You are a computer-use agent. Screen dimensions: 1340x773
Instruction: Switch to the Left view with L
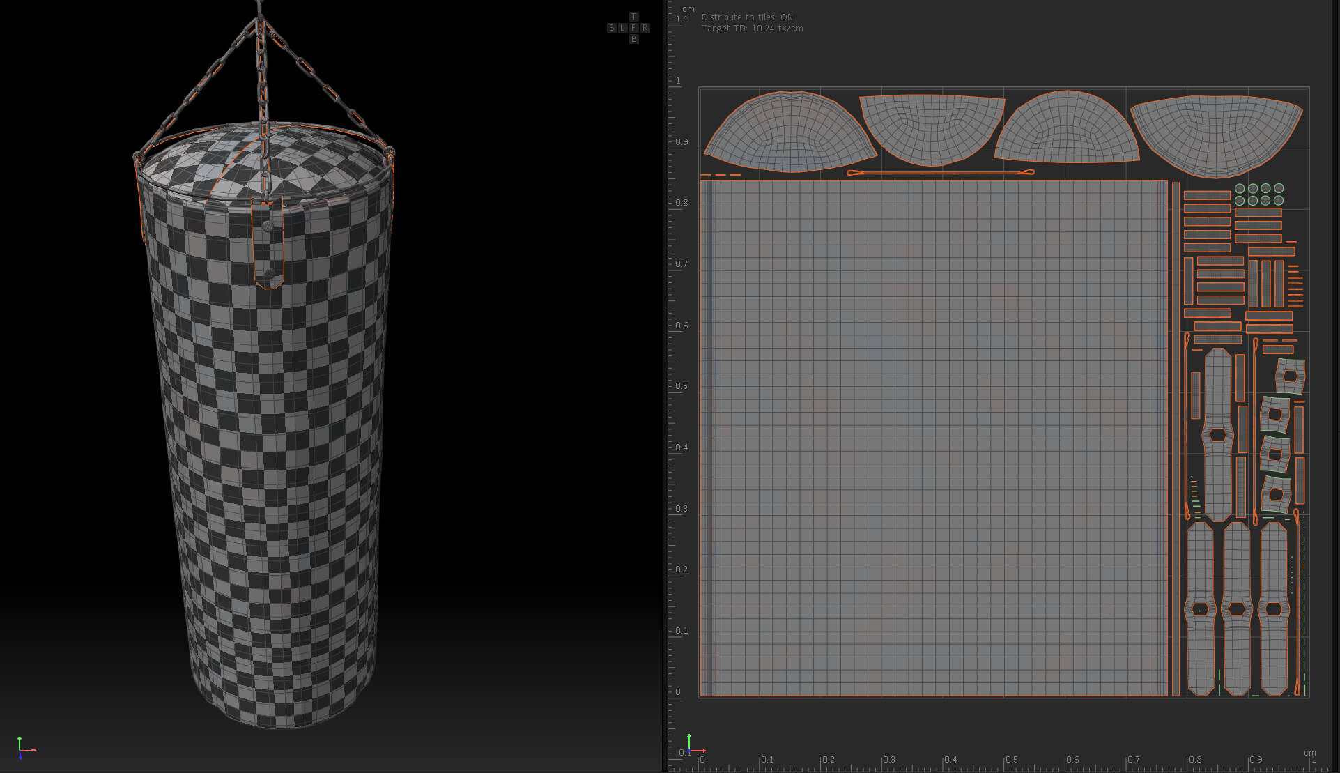622,28
